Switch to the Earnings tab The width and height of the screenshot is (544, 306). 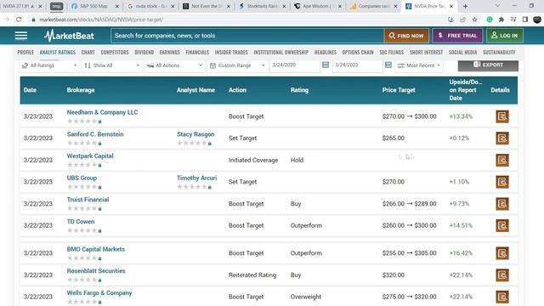point(169,53)
